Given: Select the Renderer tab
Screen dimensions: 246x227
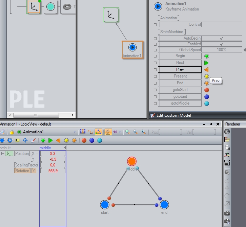Looking at the screenshot, I should click(x=233, y=124).
